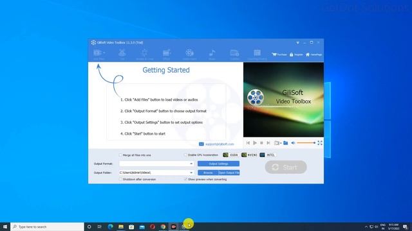Open the HomePage link

pos(314,55)
